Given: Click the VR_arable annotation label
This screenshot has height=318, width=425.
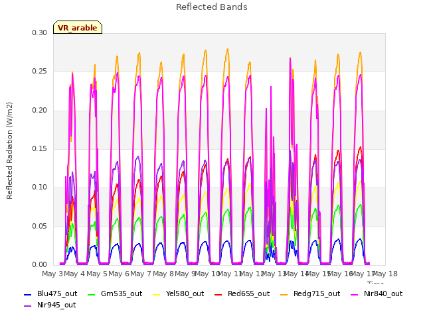Looking at the screenshot, I should coord(78,28).
